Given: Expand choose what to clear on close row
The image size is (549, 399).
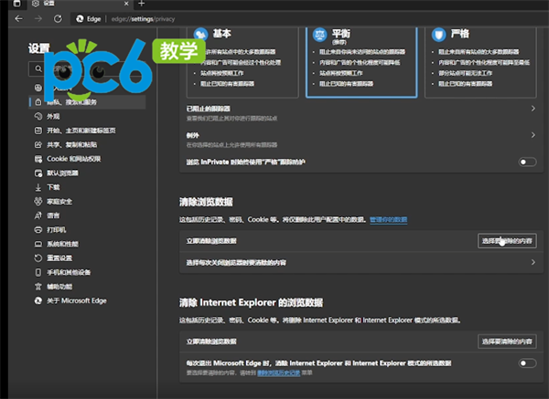Looking at the screenshot, I should [x=533, y=263].
